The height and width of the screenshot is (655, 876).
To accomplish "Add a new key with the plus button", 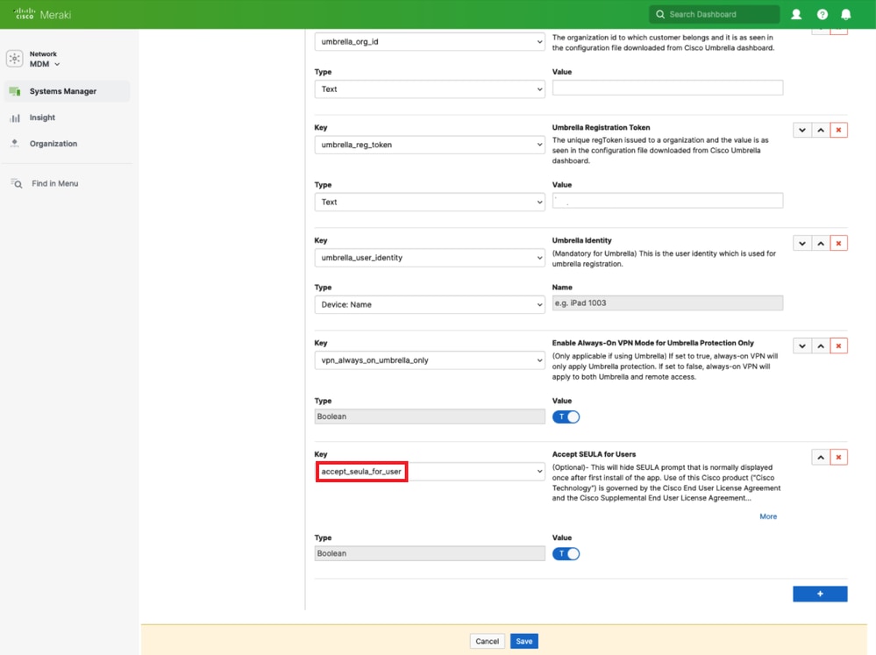I will pos(819,594).
